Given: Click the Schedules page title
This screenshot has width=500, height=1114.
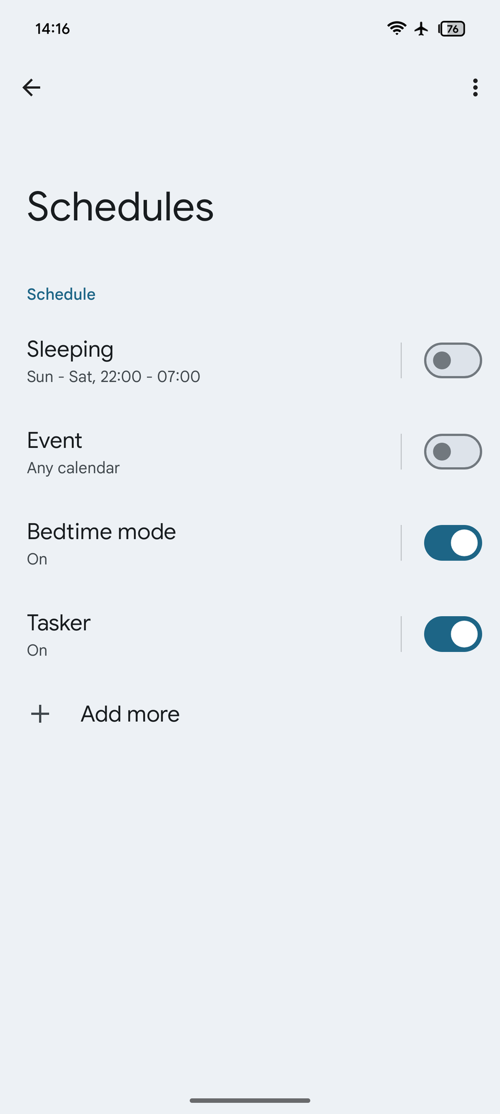Looking at the screenshot, I should point(120,207).
